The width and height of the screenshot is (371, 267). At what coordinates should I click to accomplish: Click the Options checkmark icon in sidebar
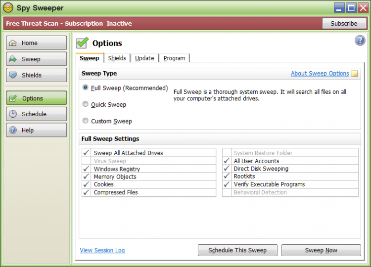tap(13, 98)
